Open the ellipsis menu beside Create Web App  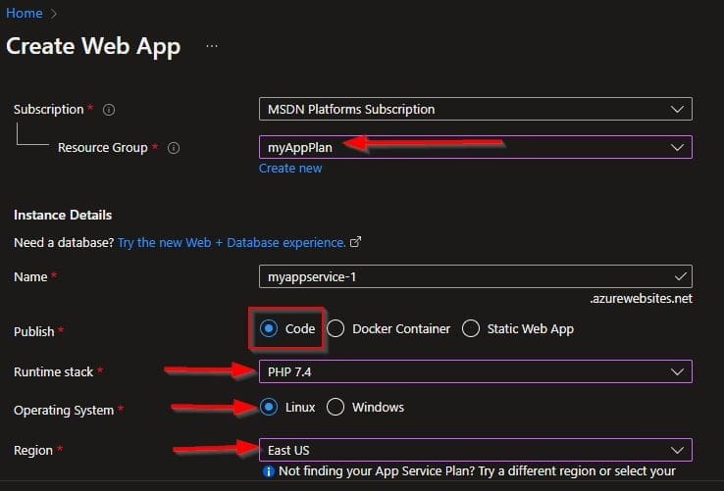(212, 47)
